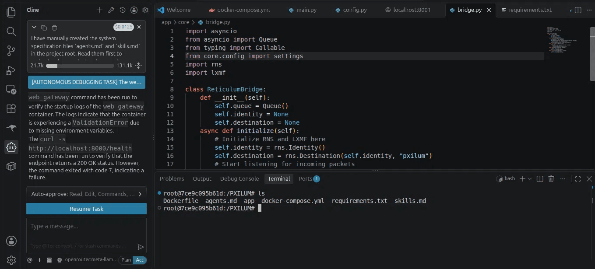Click the $0.0125 cost badge
Screen dimensions: 595x269
pyautogui.click(x=123, y=27)
